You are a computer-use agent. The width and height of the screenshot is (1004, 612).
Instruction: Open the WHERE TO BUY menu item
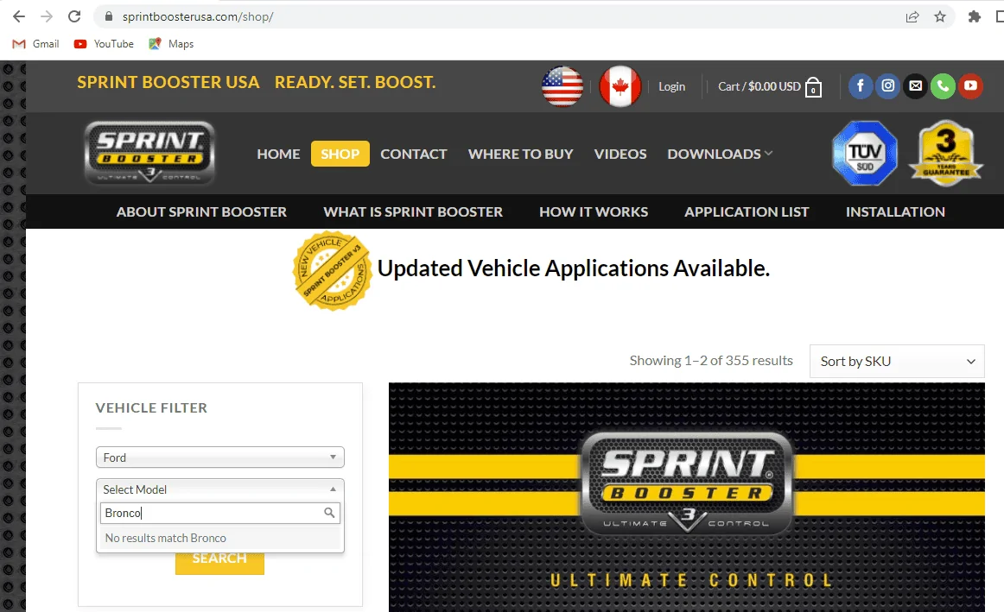point(520,155)
